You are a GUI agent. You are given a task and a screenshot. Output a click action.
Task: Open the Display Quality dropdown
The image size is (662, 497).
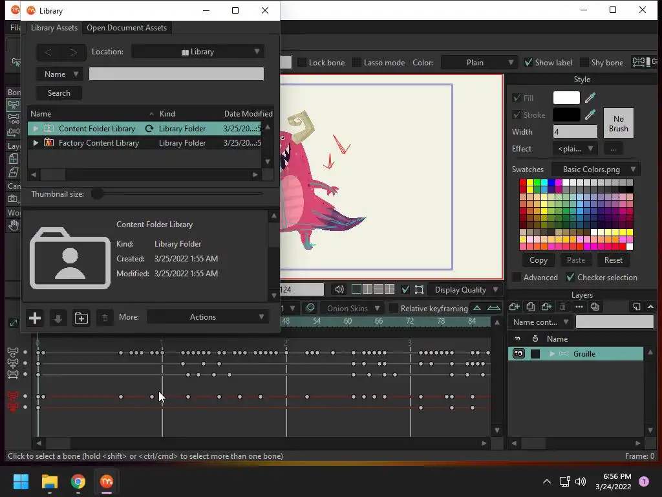tap(465, 289)
